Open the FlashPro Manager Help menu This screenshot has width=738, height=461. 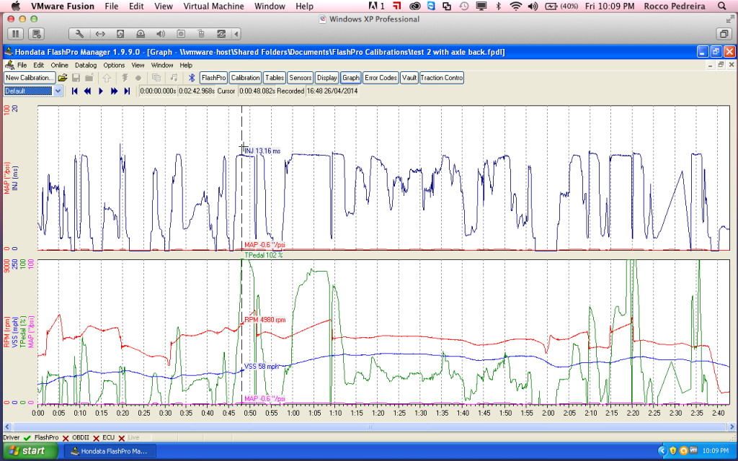point(186,66)
